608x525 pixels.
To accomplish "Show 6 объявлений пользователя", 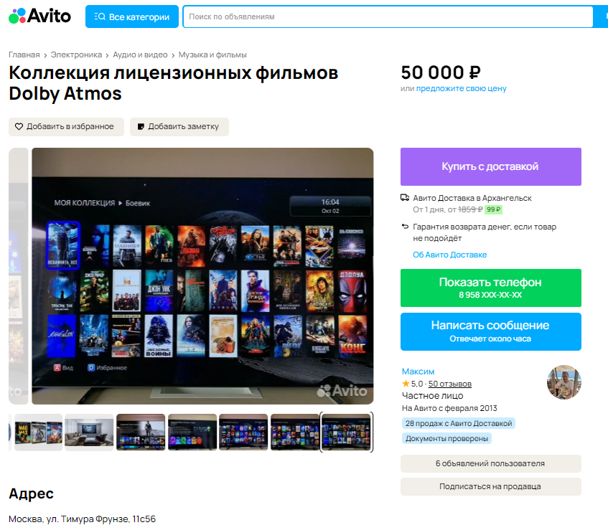I will coord(490,463).
